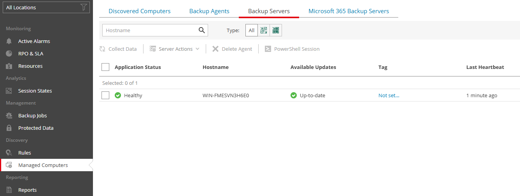Click the Not set... tag link

(389, 95)
